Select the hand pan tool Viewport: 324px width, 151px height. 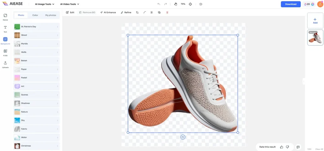(x=176, y=4)
